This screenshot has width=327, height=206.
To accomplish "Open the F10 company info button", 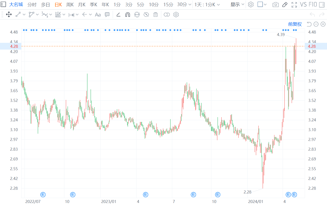I will click(x=312, y=5).
